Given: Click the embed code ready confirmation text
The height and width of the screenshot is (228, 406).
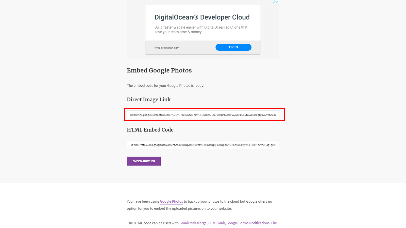Looking at the screenshot, I should 165,85.
